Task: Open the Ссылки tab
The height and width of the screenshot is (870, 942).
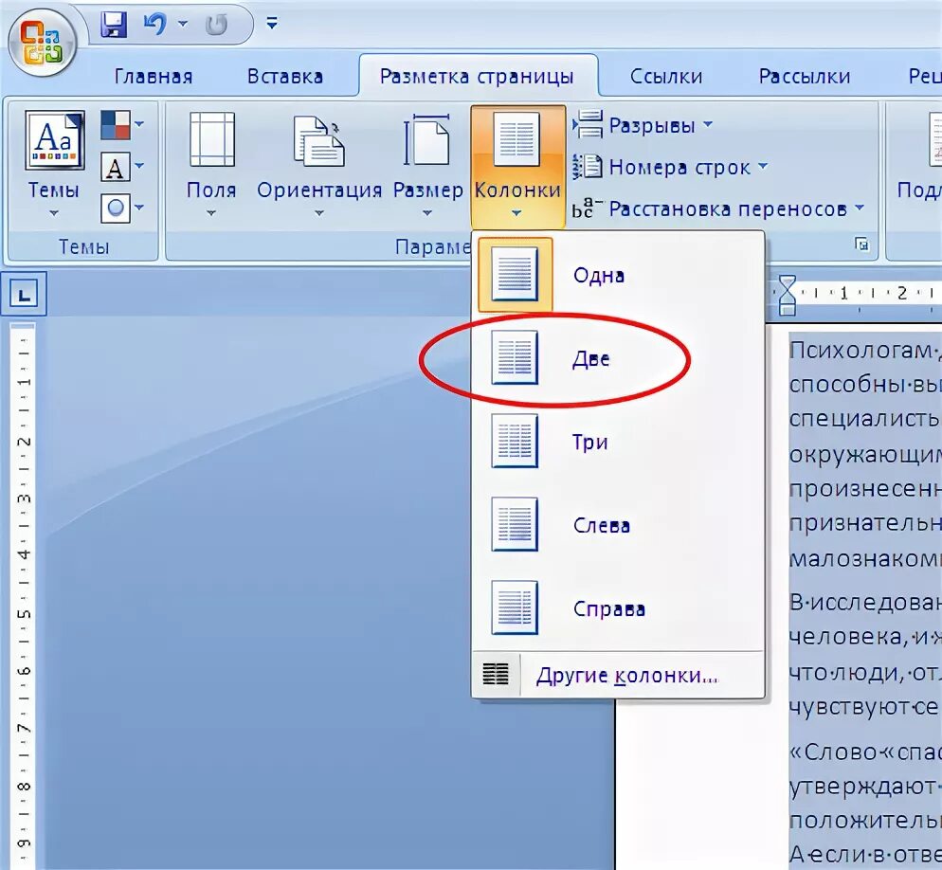Action: point(665,77)
